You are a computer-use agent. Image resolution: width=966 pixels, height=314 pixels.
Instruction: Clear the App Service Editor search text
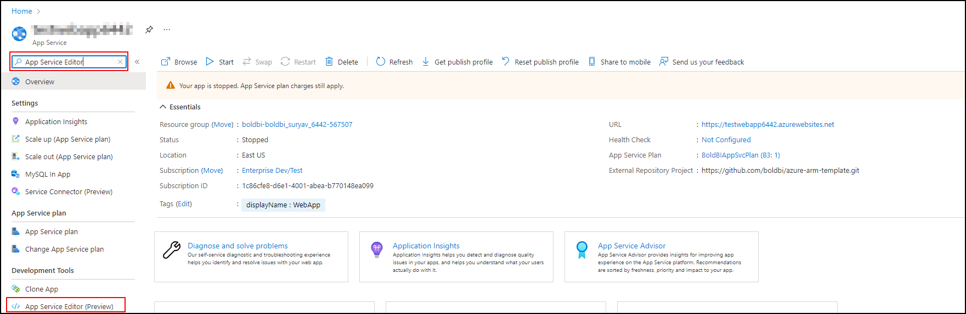(x=120, y=62)
